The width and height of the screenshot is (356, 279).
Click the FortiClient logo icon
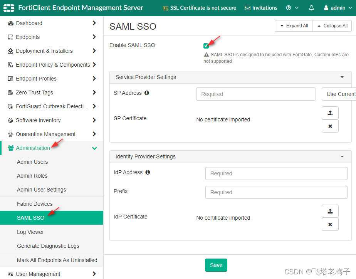[x=9, y=8]
